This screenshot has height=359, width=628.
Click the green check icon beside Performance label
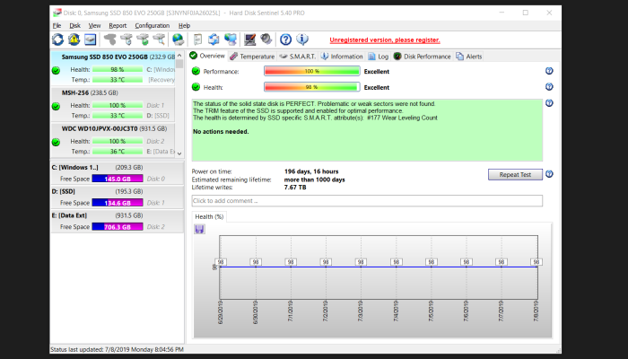point(196,71)
